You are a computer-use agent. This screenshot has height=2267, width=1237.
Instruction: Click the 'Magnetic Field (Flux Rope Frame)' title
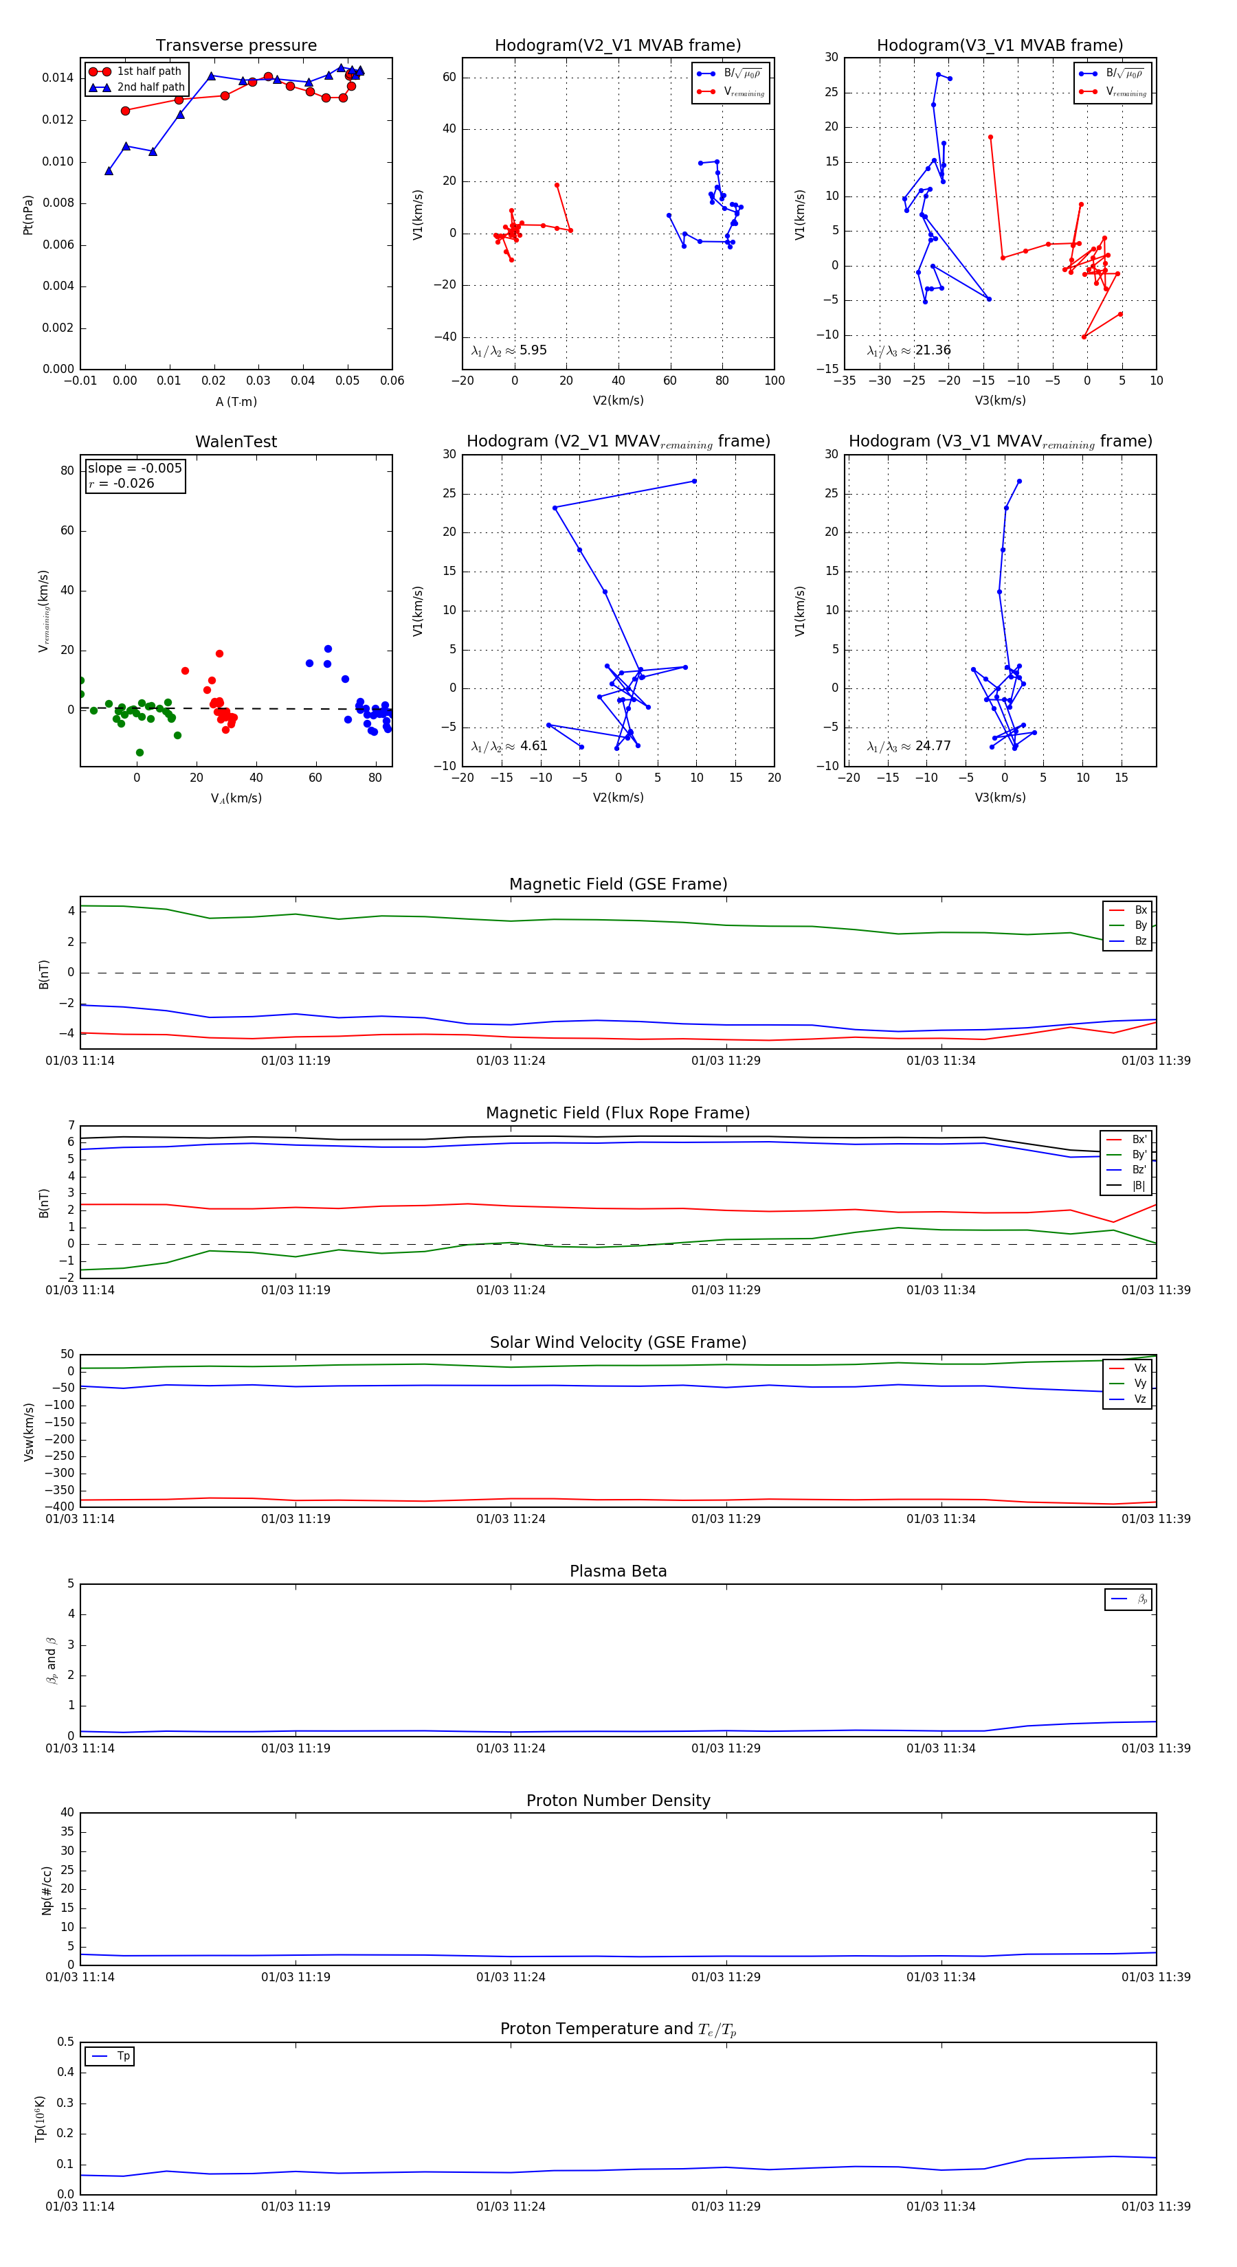[x=618, y=1114]
